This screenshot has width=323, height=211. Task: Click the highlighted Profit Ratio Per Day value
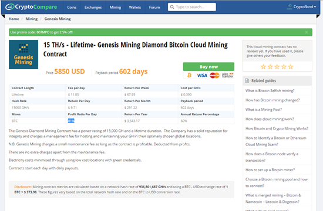71,121
